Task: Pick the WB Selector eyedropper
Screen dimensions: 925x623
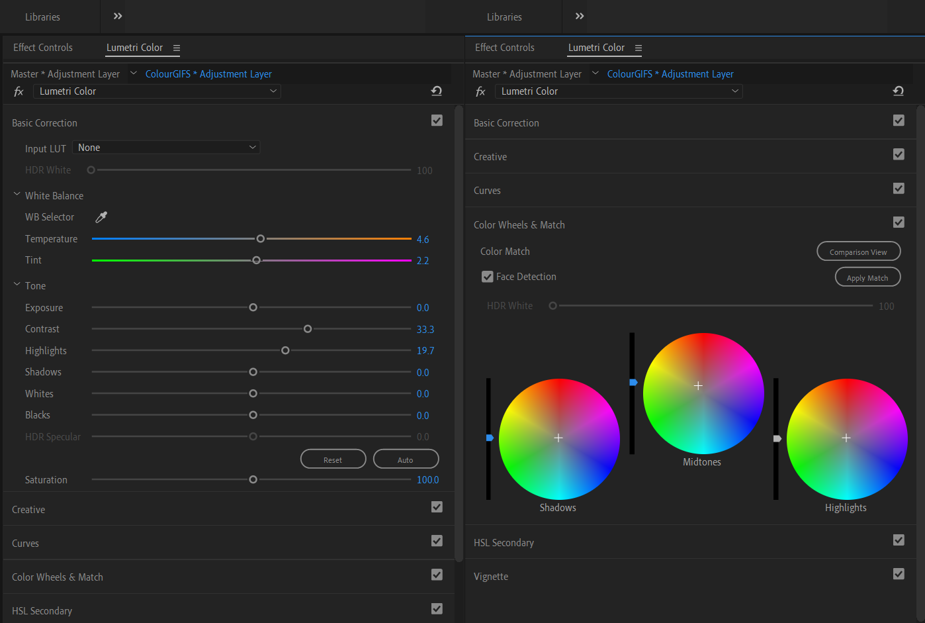Action: [x=101, y=217]
